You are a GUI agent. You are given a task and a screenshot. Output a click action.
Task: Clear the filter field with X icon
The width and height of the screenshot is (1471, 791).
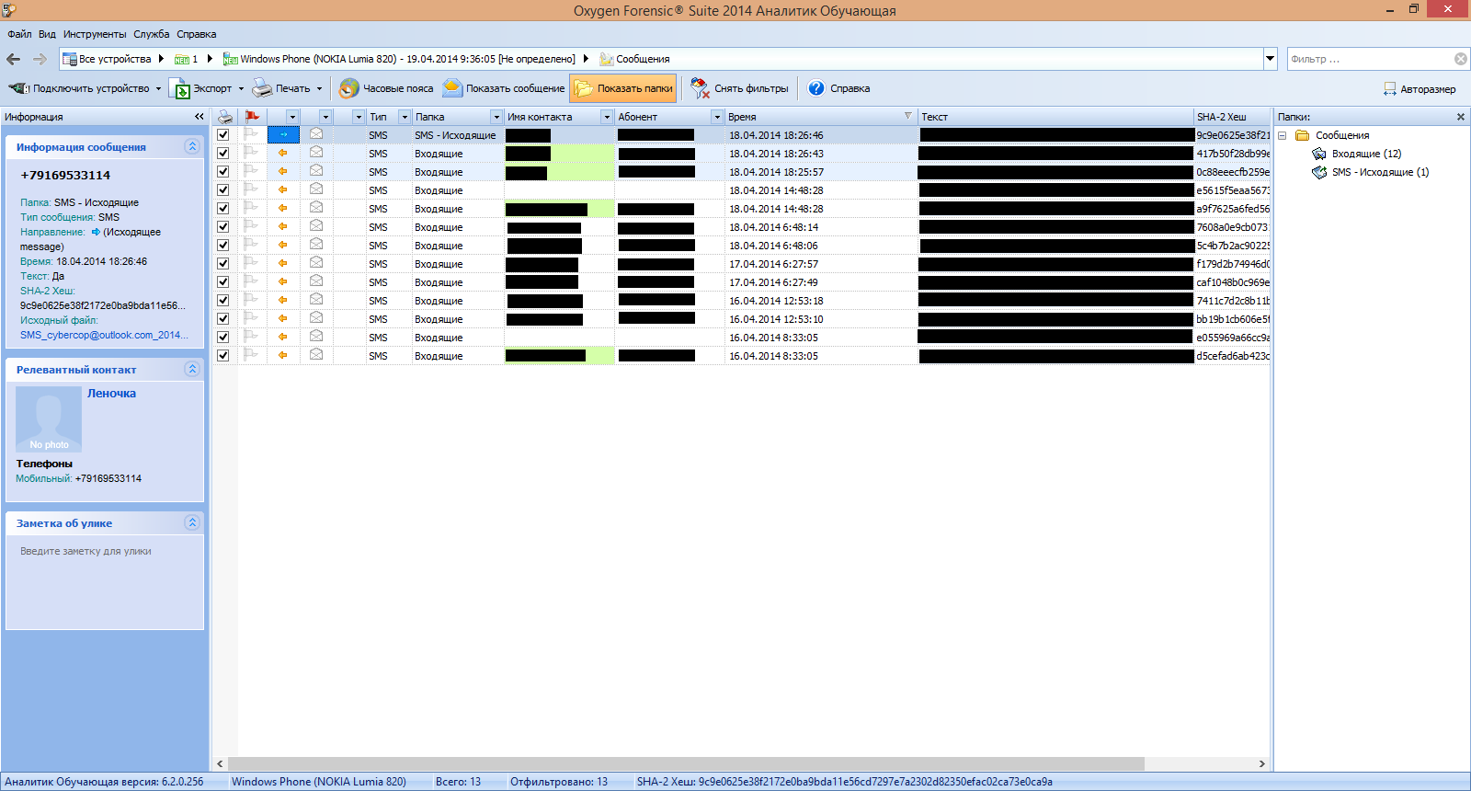(x=1461, y=59)
